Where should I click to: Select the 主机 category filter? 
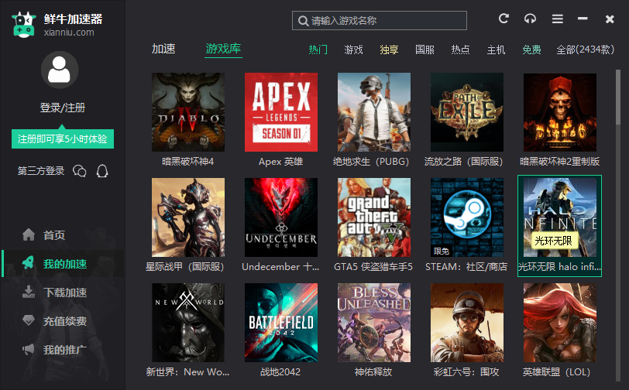pos(496,50)
